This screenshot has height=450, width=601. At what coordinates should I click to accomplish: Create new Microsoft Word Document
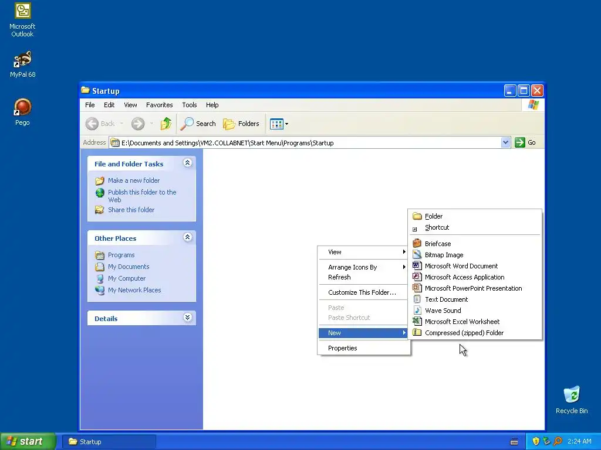[x=475, y=266]
